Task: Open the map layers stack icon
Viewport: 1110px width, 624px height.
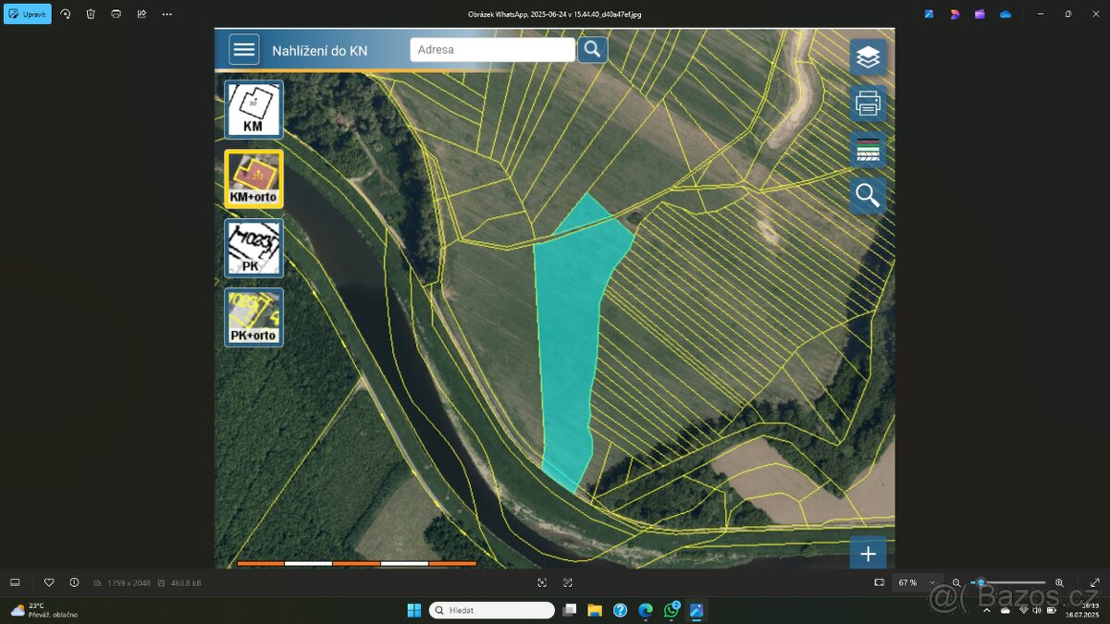Action: point(868,57)
